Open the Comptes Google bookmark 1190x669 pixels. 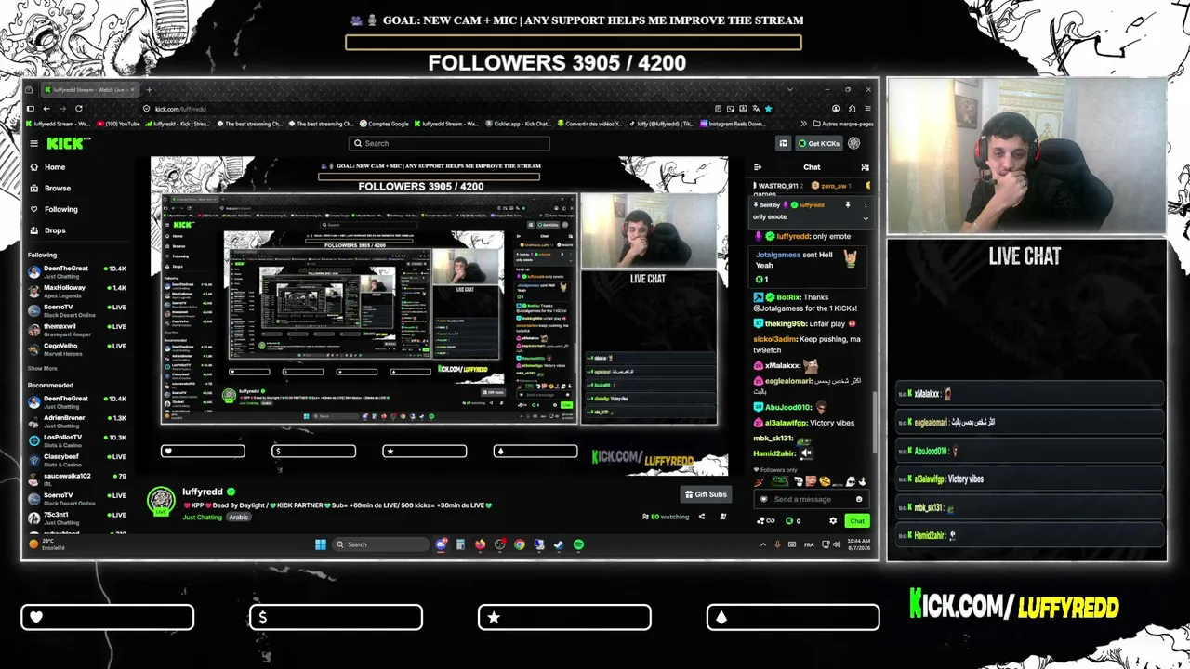click(x=383, y=124)
